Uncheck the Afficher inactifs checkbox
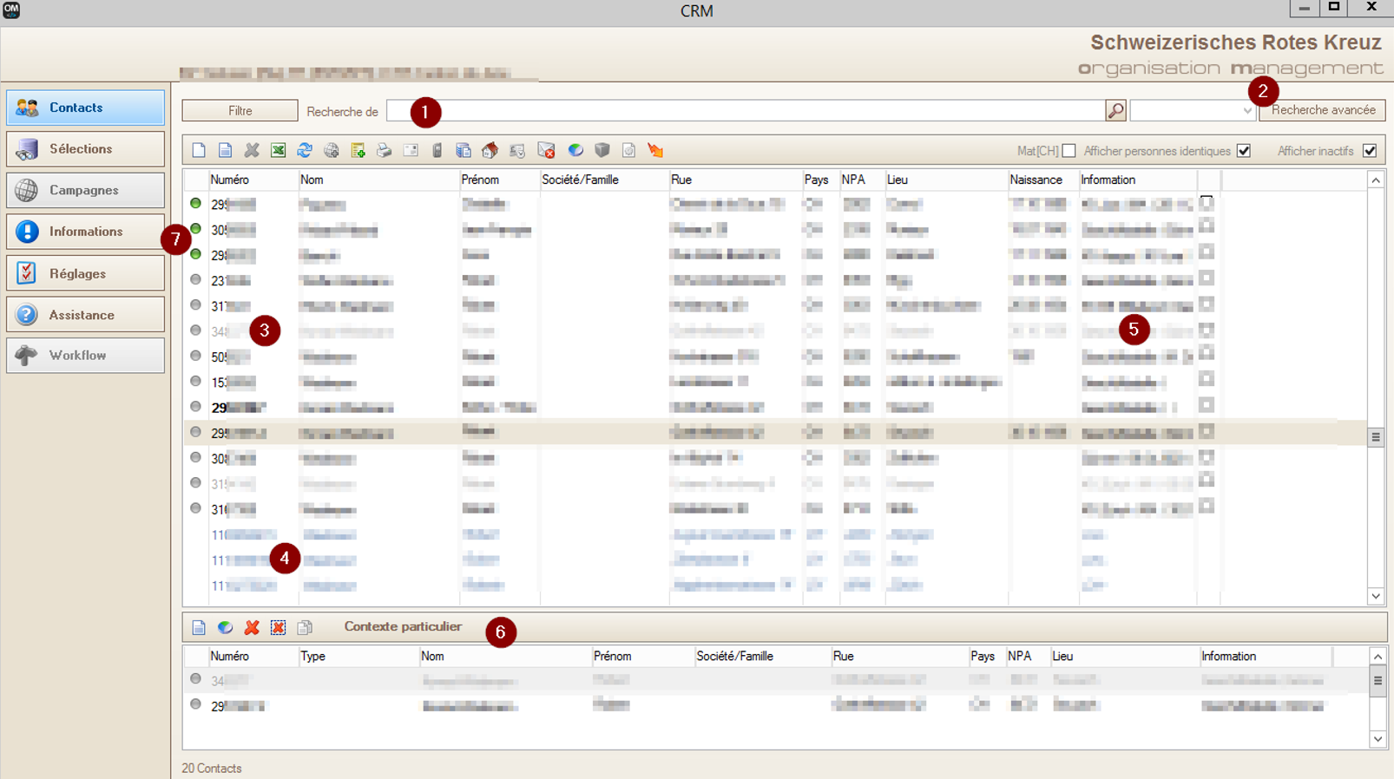 pyautogui.click(x=1370, y=151)
